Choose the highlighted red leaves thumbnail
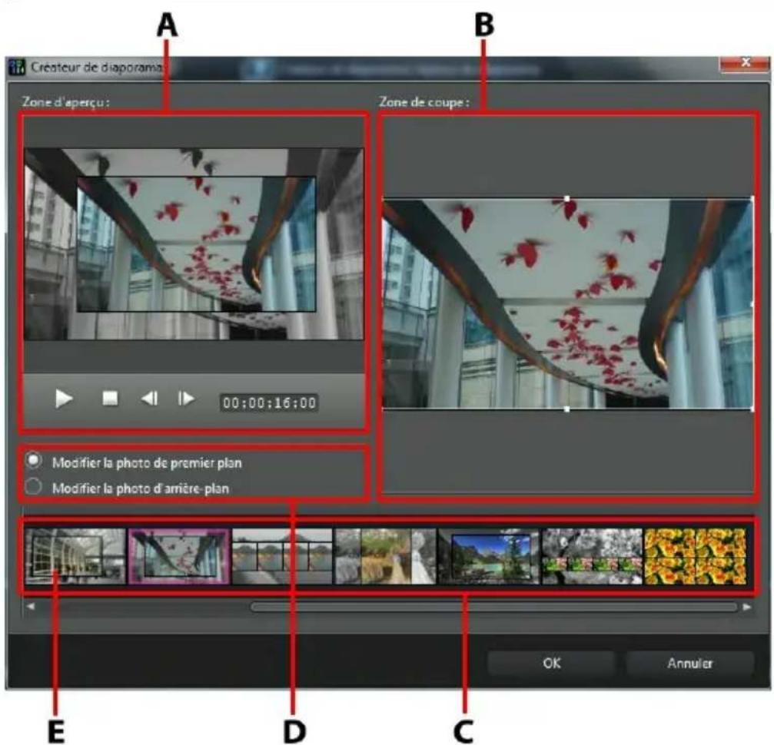The height and width of the screenshot is (745, 774). coord(178,555)
